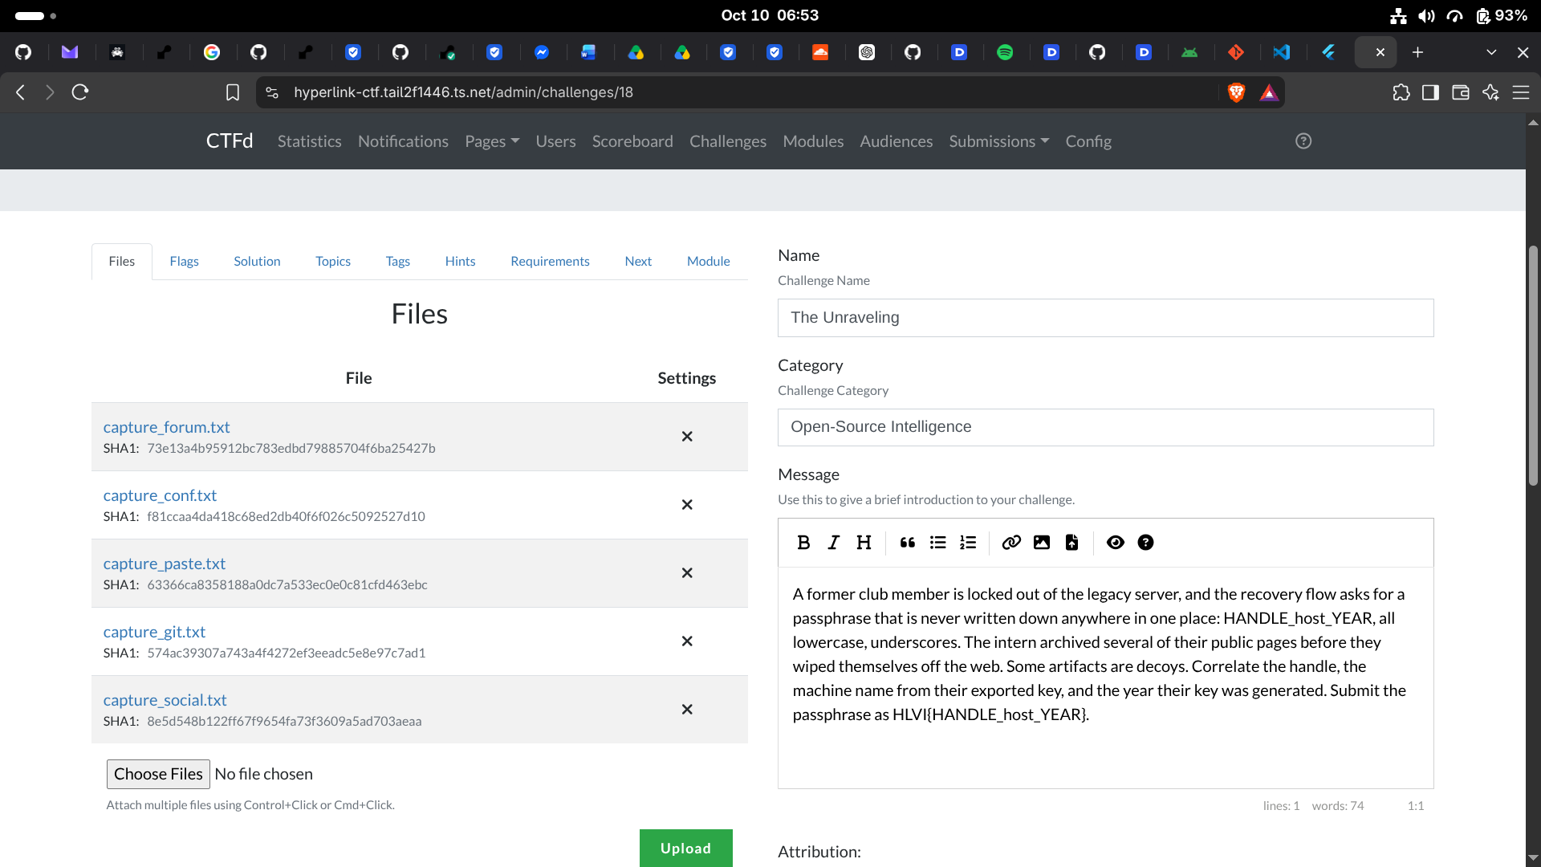Click the Challenge Category input field

[x=1105, y=427]
